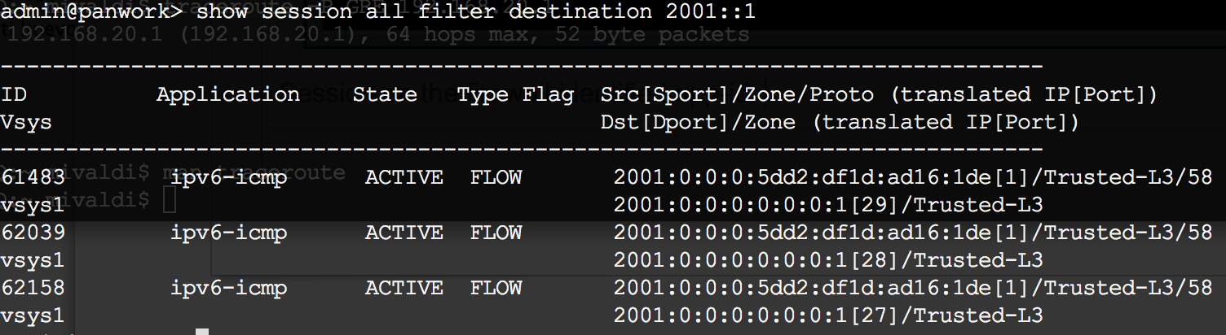Viewport: 1226px width, 335px height.
Task: Click the Vsys column header
Action: (x=26, y=122)
